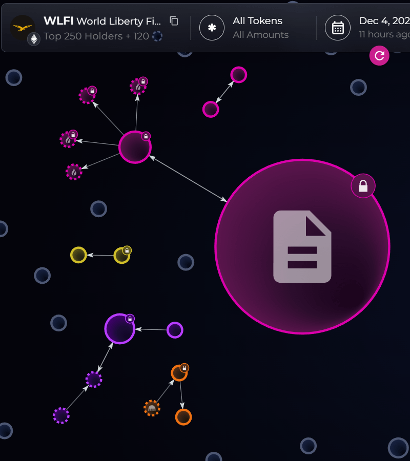
Task: Click dashed circle icon after + 120
Action: [157, 36]
